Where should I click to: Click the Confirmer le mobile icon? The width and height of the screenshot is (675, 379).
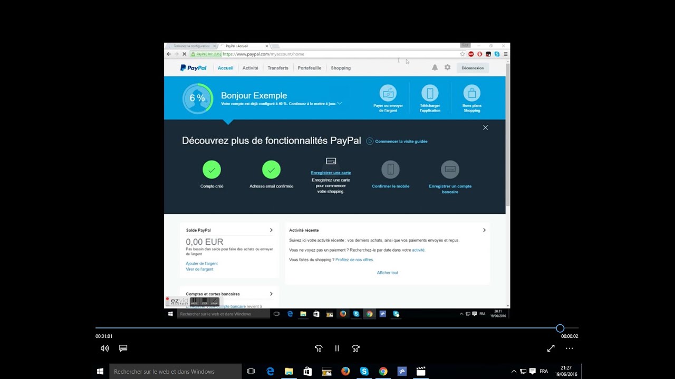pos(391,169)
